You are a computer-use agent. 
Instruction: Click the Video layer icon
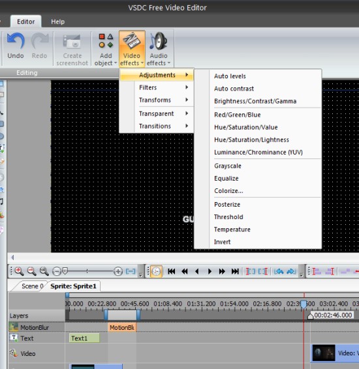point(14,353)
